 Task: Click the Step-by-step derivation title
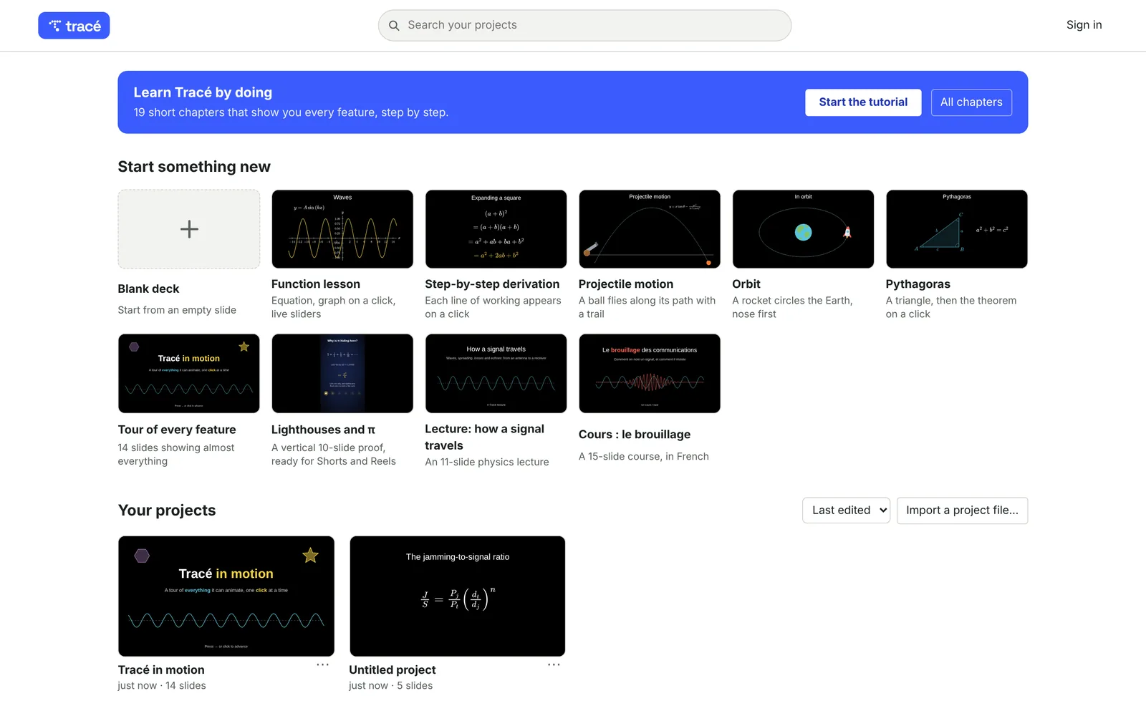tap(492, 284)
